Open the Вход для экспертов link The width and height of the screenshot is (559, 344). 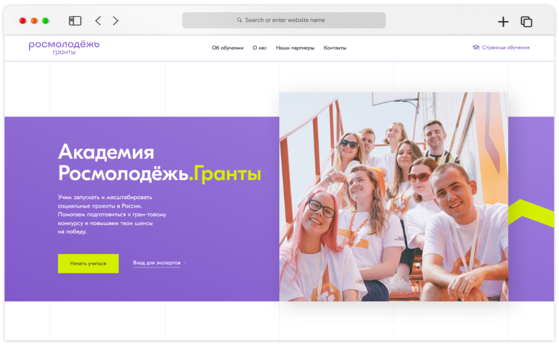pyautogui.click(x=157, y=263)
